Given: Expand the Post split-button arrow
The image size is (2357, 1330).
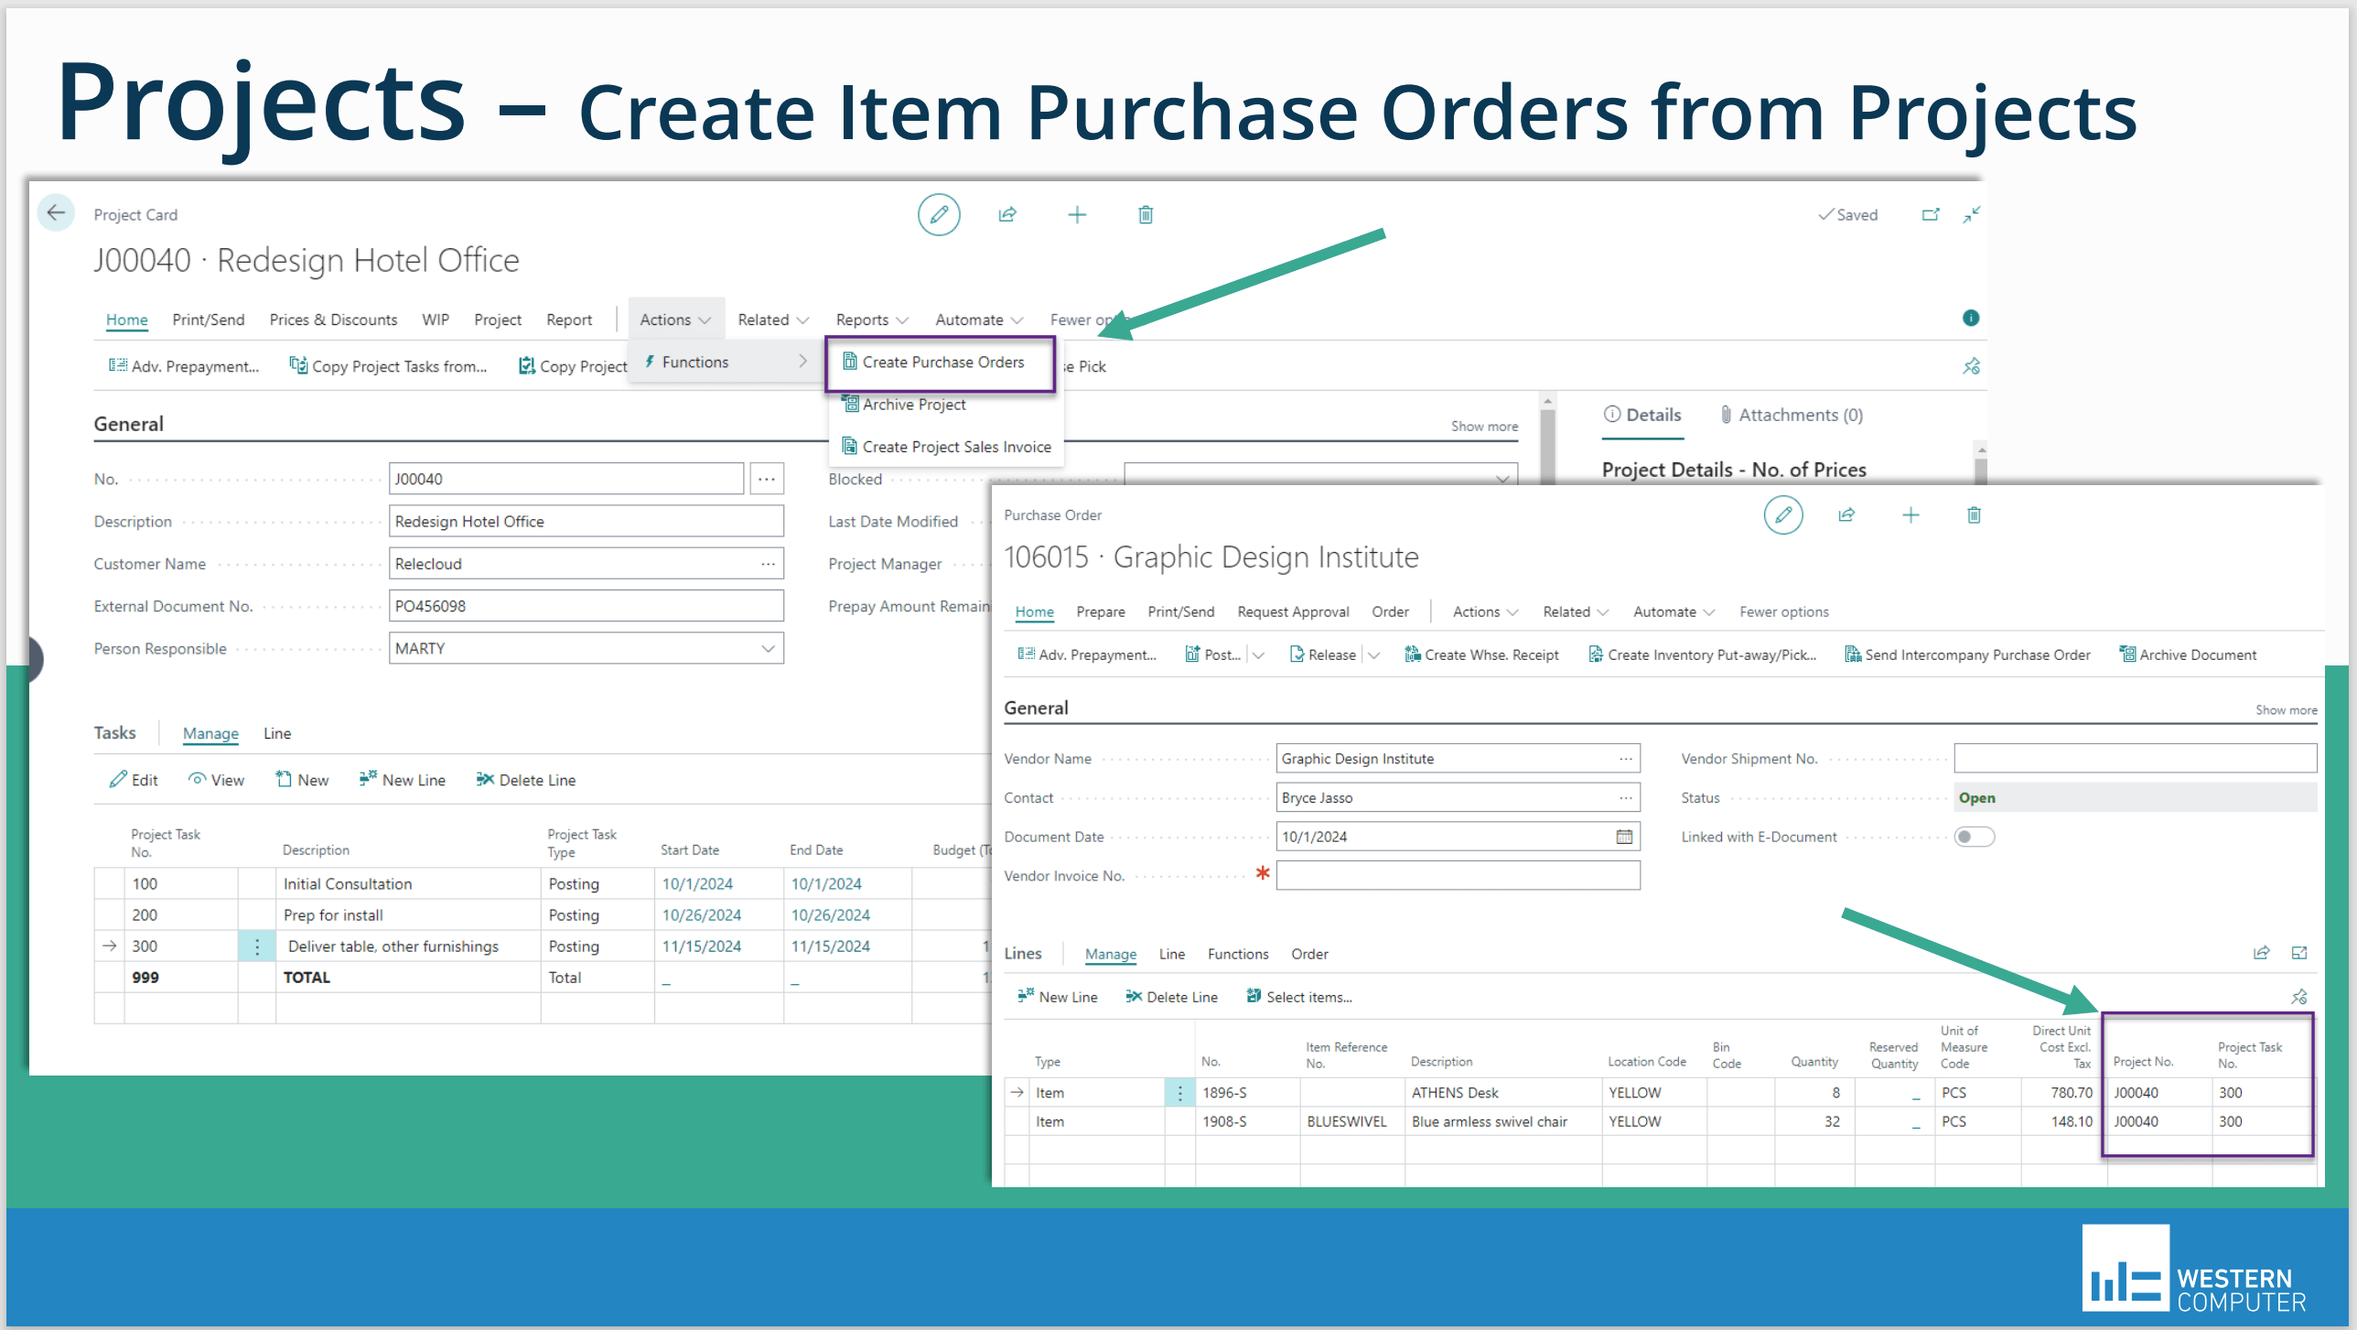Looking at the screenshot, I should coord(1259,654).
